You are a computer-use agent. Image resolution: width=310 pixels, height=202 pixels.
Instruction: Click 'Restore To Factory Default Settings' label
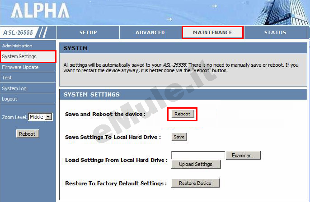pos(116,184)
